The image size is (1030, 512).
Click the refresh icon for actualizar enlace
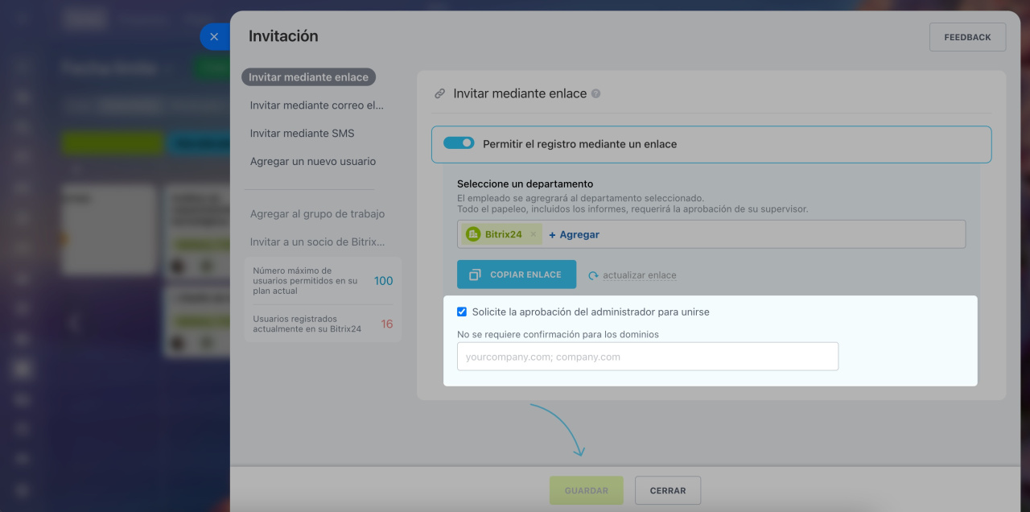(x=593, y=275)
